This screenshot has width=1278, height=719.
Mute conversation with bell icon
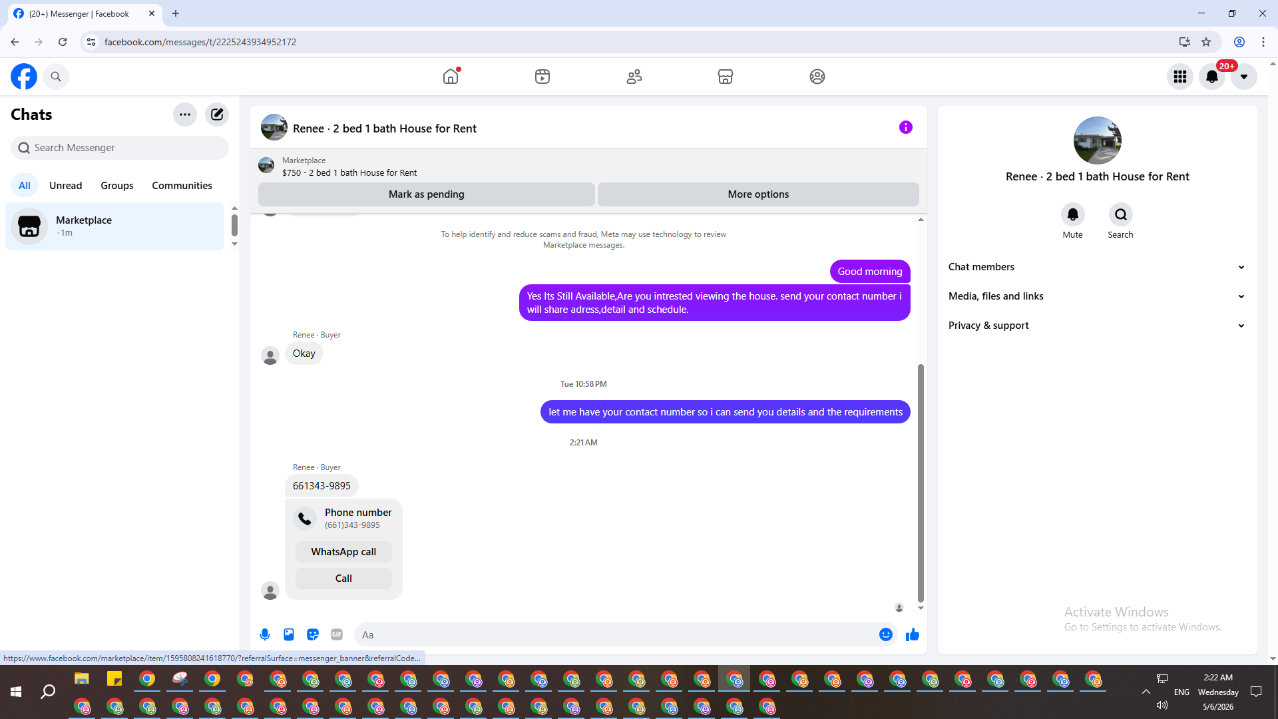tap(1073, 214)
